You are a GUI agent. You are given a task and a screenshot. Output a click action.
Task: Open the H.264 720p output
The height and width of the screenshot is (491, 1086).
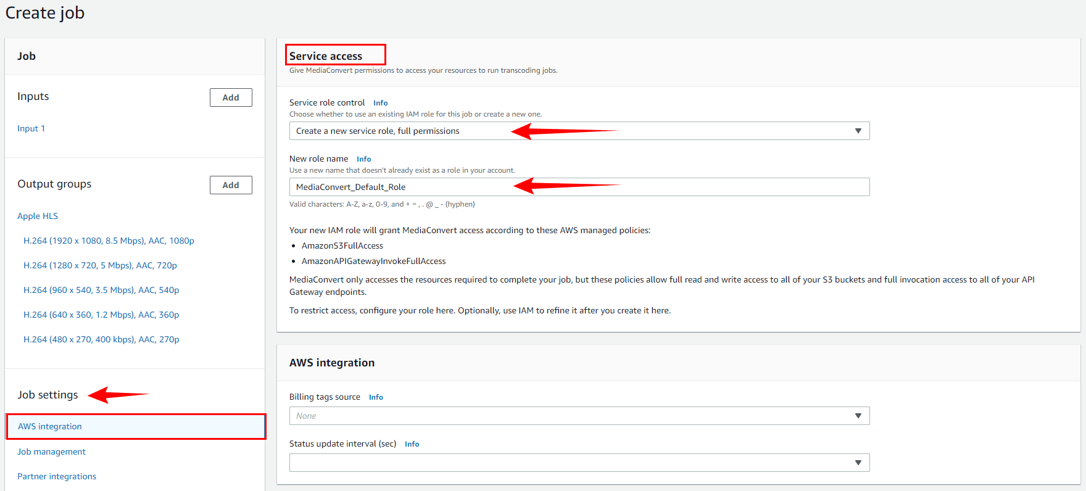(100, 265)
